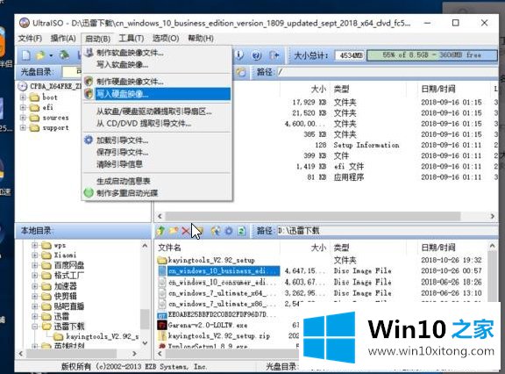Click the local tree vertical scrollbar down arrow
Screen dimensions: 505x374
[145, 343]
